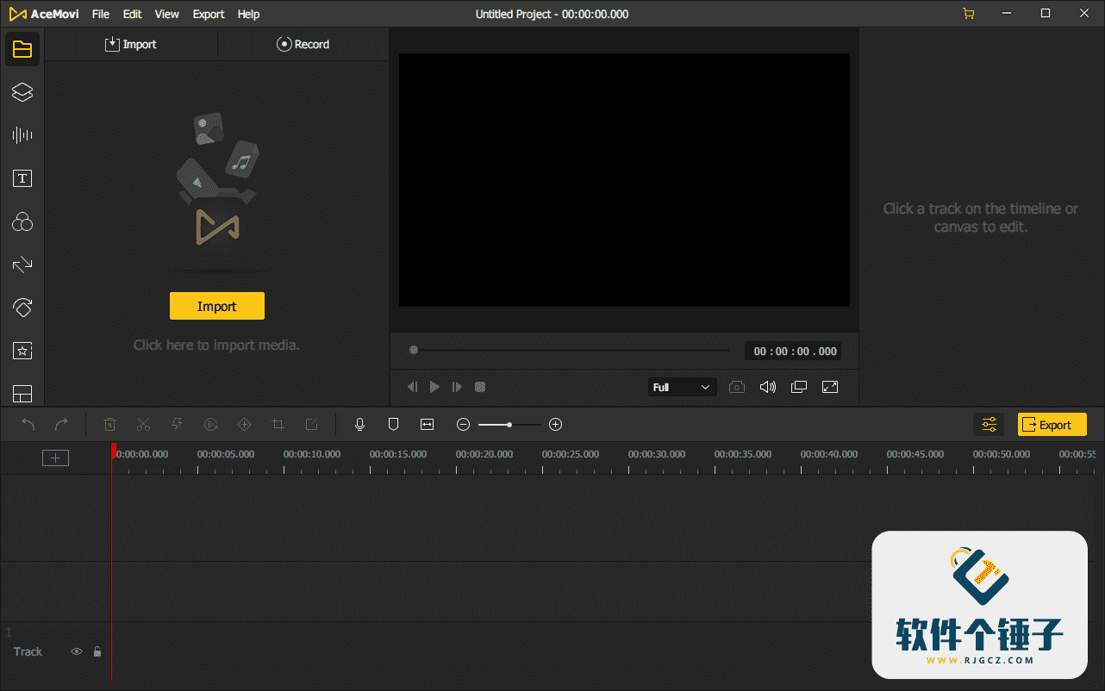
Task: Click the yellow Import button
Action: click(216, 306)
